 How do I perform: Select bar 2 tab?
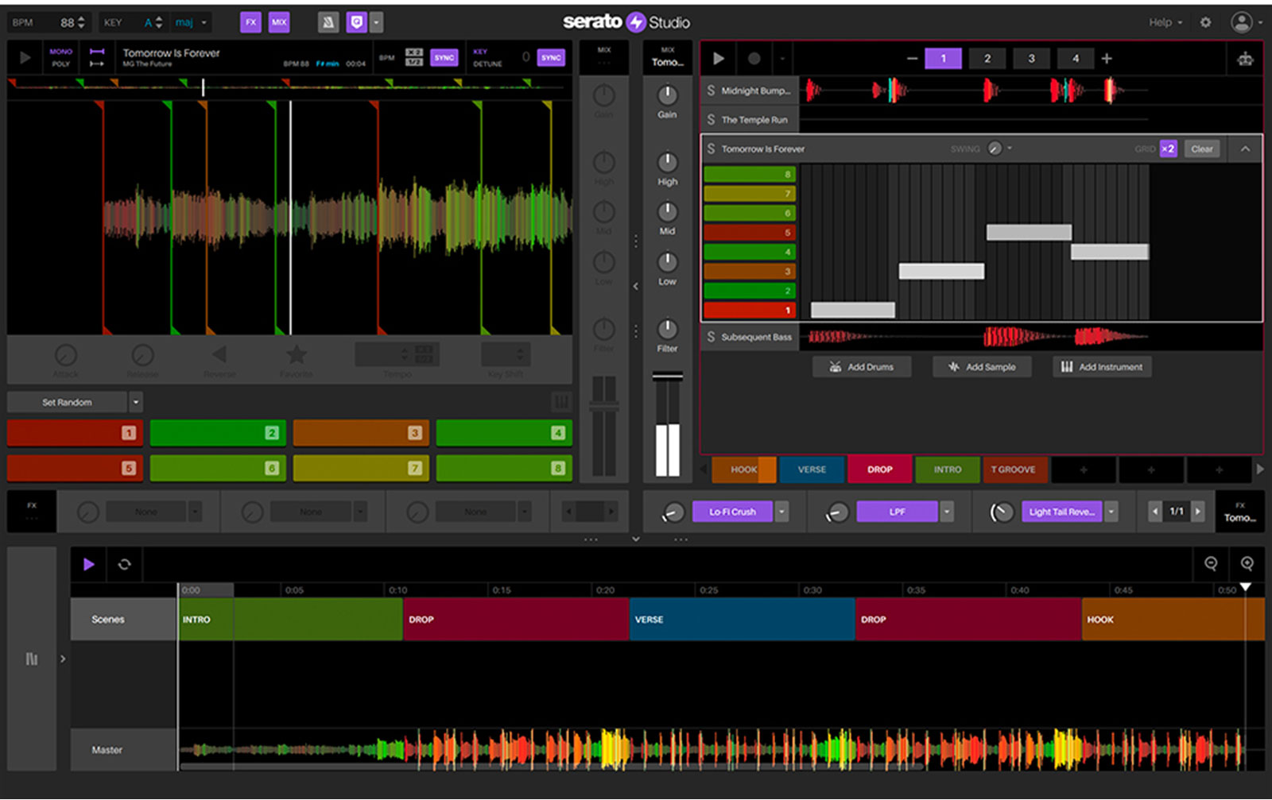pyautogui.click(x=987, y=58)
